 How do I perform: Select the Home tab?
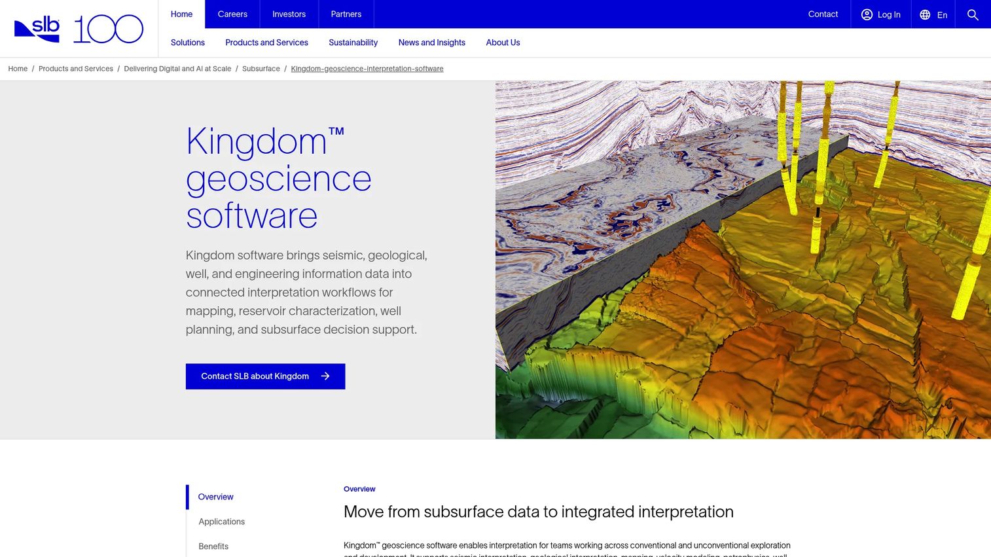point(181,14)
